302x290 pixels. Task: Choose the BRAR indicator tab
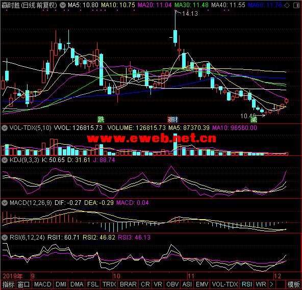click(128, 284)
